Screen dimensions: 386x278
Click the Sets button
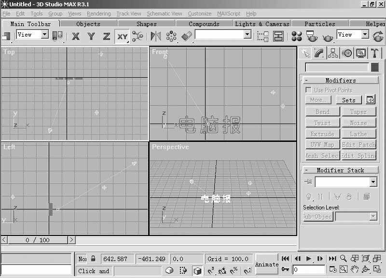pos(348,100)
